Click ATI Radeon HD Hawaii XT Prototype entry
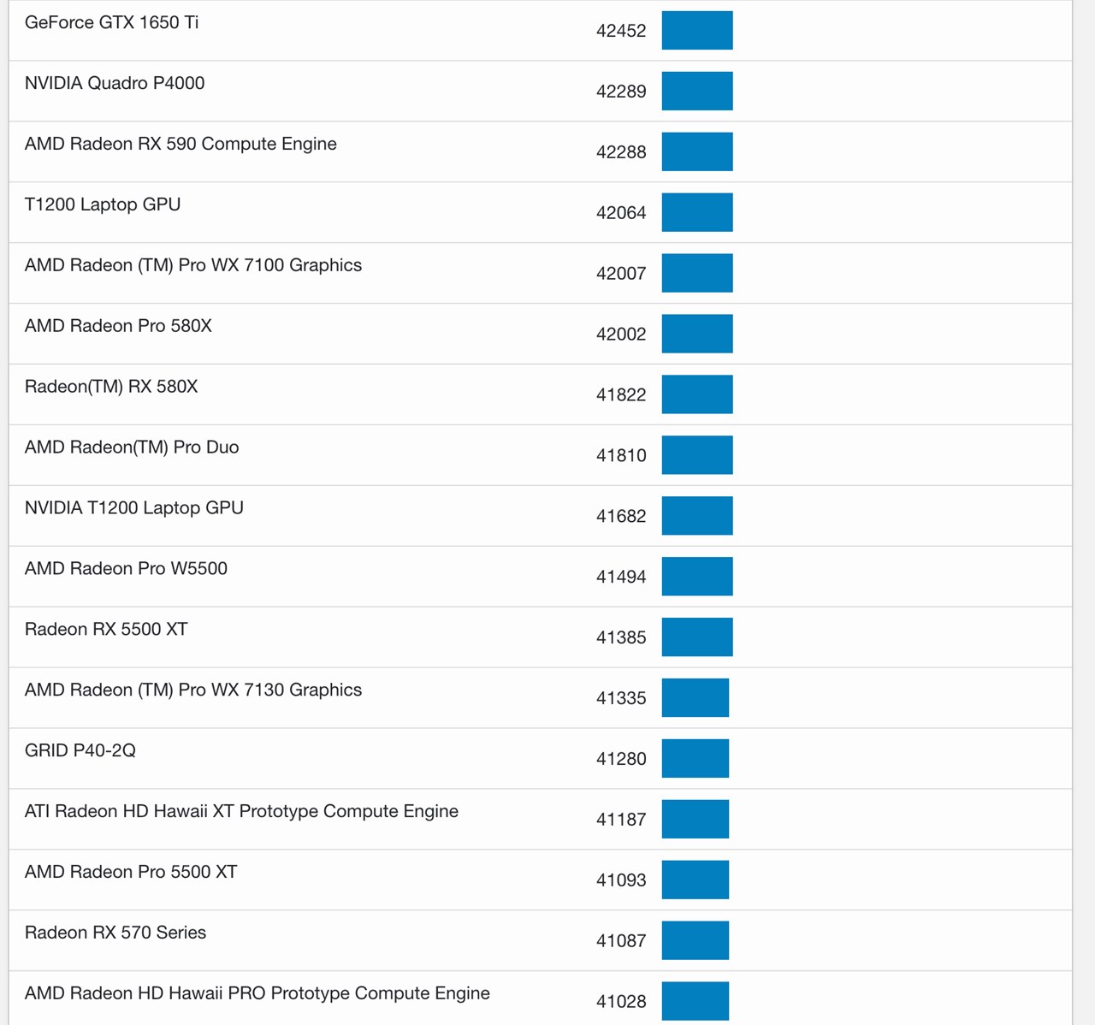This screenshot has width=1095, height=1025. pos(240,811)
